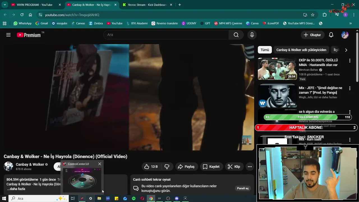Click install app icon in address bar
This screenshot has height=202, width=359.
point(305,15)
